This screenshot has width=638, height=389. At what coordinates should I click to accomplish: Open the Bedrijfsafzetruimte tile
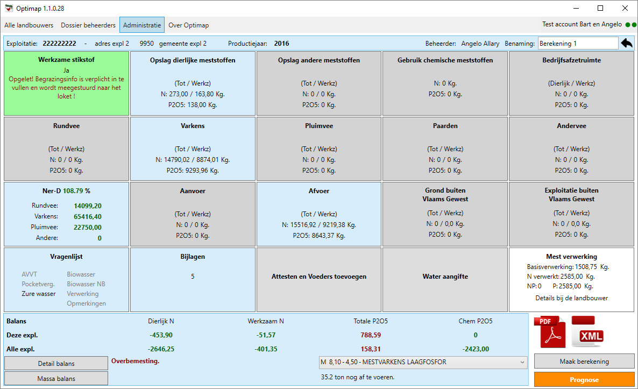click(x=572, y=83)
